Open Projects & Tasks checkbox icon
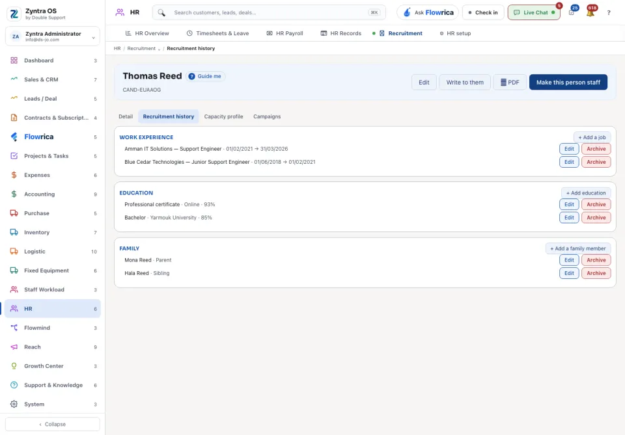Image resolution: width=625 pixels, height=435 pixels. pos(14,155)
